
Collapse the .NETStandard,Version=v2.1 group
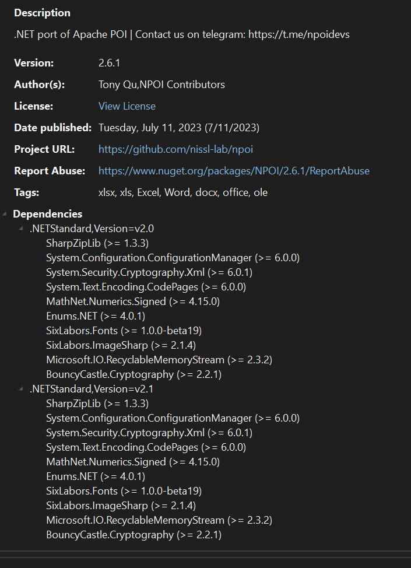point(21,388)
